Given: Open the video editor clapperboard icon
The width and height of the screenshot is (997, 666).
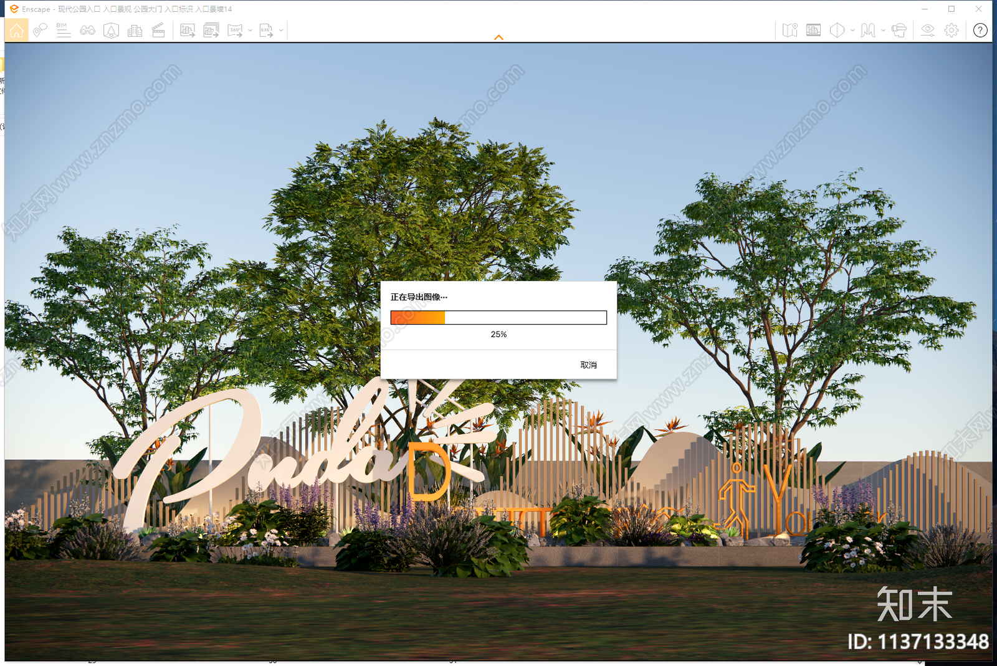Looking at the screenshot, I should (x=158, y=30).
